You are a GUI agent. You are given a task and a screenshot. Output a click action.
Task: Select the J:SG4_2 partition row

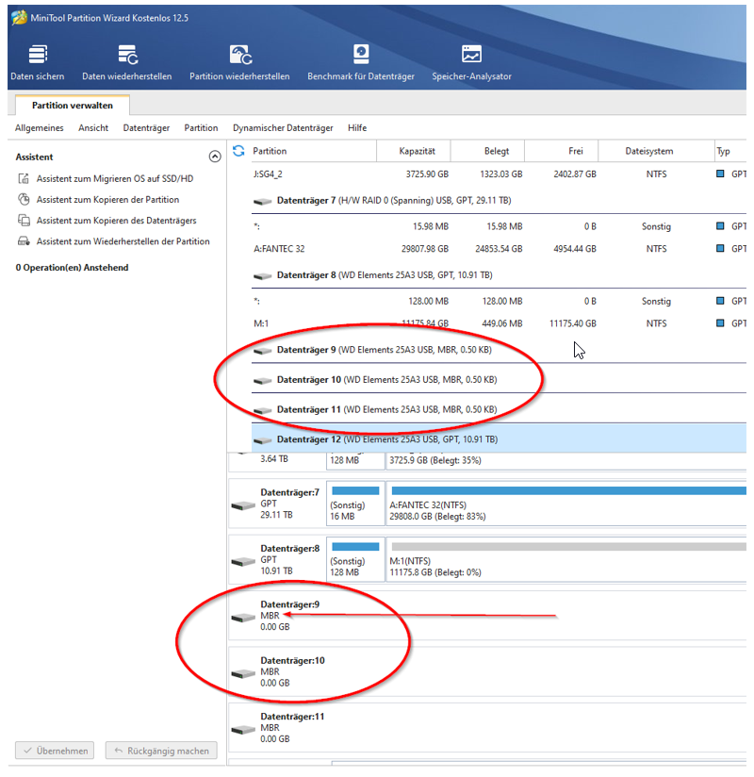click(499, 174)
